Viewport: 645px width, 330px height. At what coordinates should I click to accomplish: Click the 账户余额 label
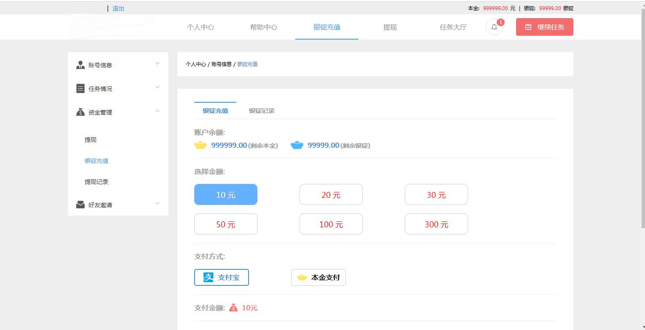click(x=210, y=133)
